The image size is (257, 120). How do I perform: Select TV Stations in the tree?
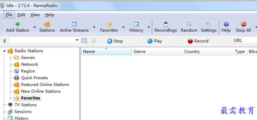(26, 105)
